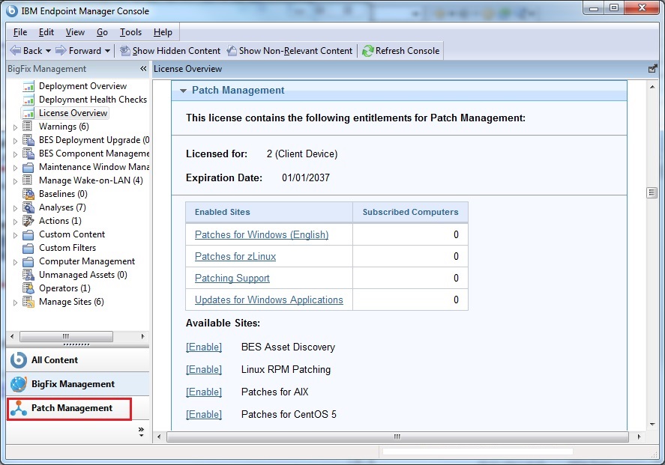The height and width of the screenshot is (465, 665).
Task: Show more domain buttons chevron
Action: 141,431
